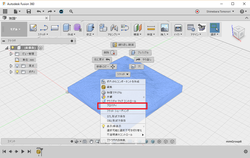Screen dimensions: 250x158
Task: Click the view cube
Action: pos(238,33)
